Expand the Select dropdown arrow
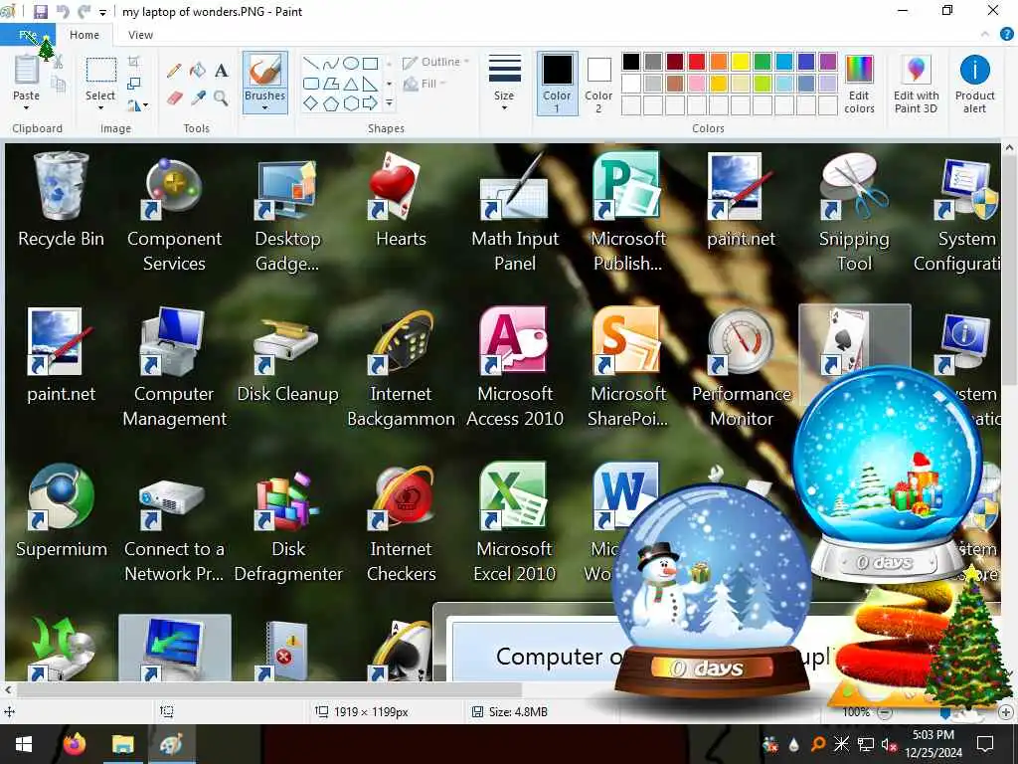This screenshot has width=1018, height=764. click(x=100, y=107)
